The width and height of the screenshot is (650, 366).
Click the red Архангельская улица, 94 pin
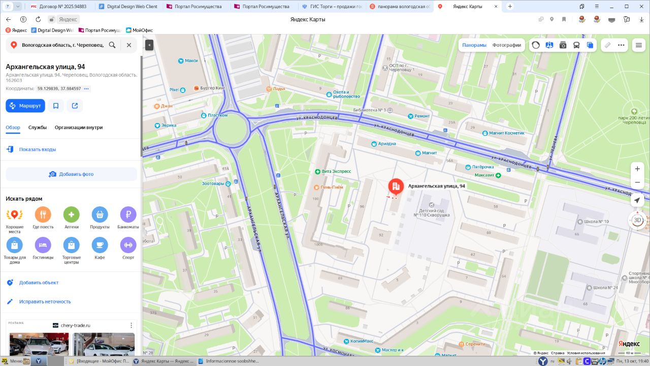[396, 187]
